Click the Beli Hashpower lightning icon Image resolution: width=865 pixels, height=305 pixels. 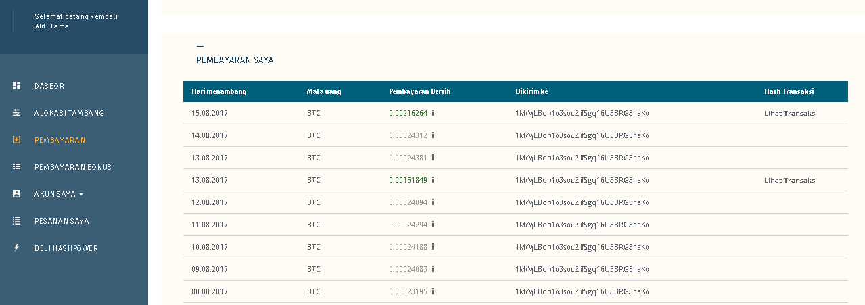pyautogui.click(x=17, y=248)
